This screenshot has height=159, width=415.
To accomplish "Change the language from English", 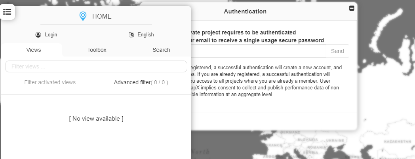I will click(x=146, y=35).
